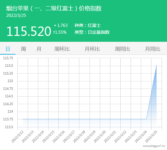
Task: Open the 月 monthly tab
Action: point(39,49)
